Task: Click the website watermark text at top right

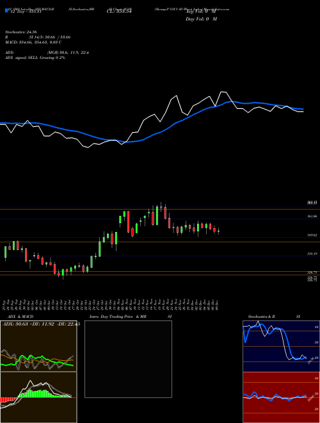Action: tap(192, 9)
